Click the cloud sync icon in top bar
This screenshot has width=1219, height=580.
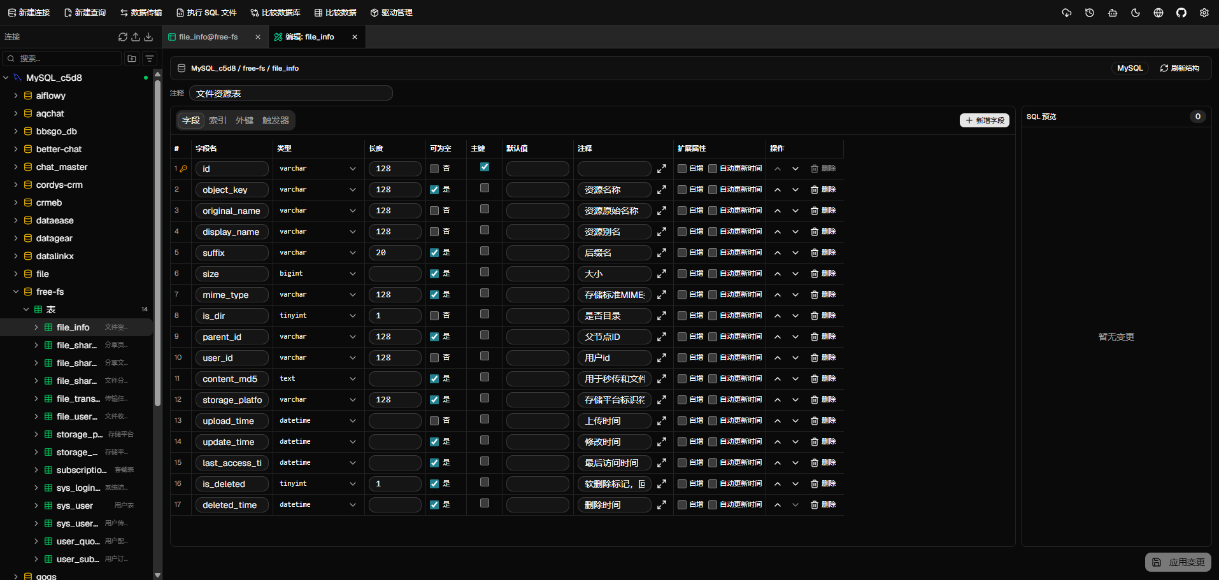point(1067,13)
